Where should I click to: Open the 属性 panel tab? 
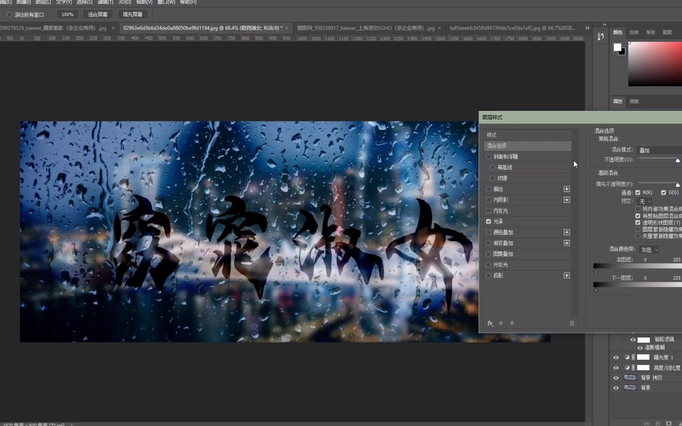(x=618, y=101)
